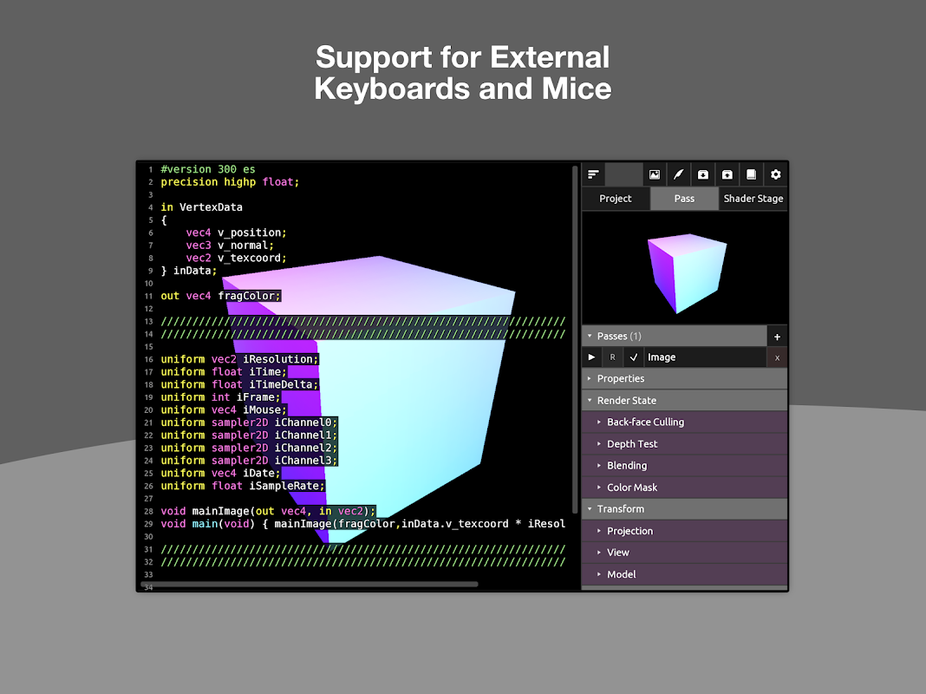Select the feather quill editor icon
The image size is (926, 694).
click(x=679, y=174)
